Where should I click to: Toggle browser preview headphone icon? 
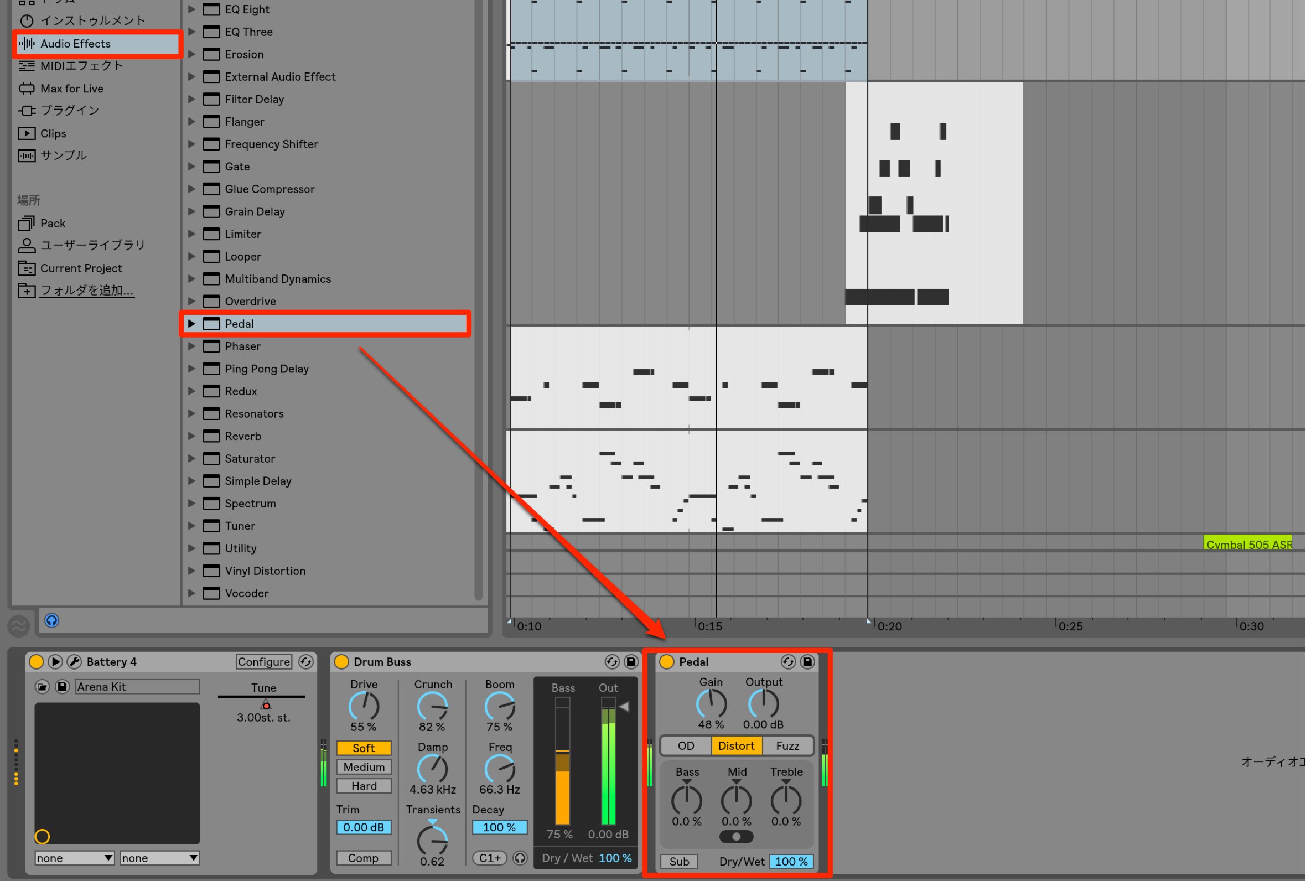(x=51, y=620)
